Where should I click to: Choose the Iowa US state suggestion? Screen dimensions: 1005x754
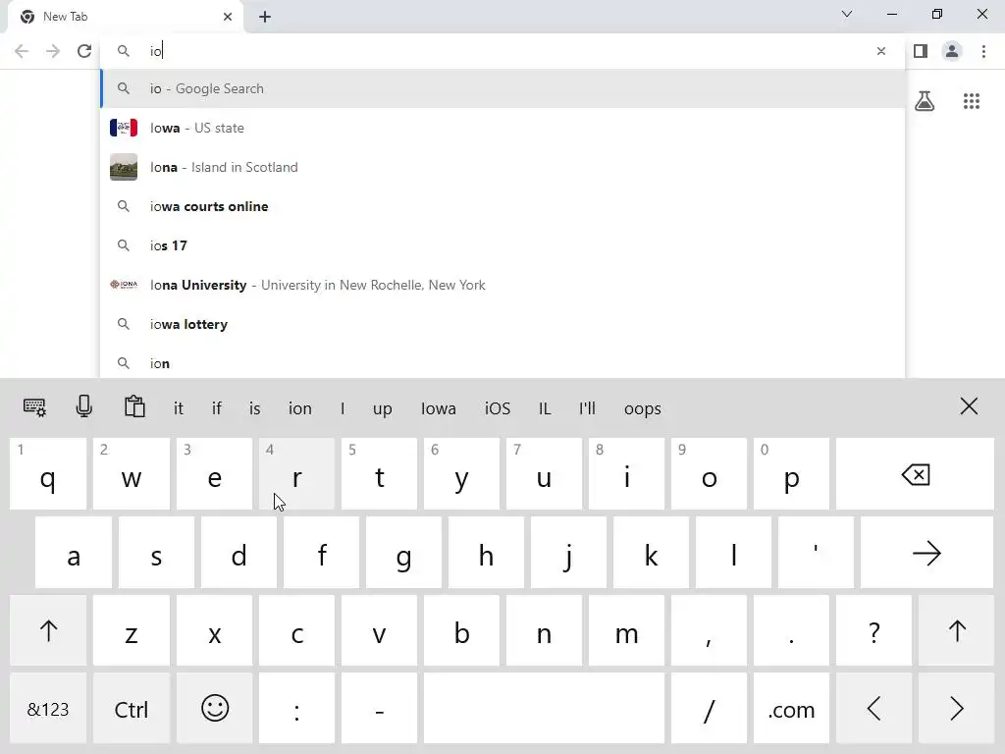503,128
